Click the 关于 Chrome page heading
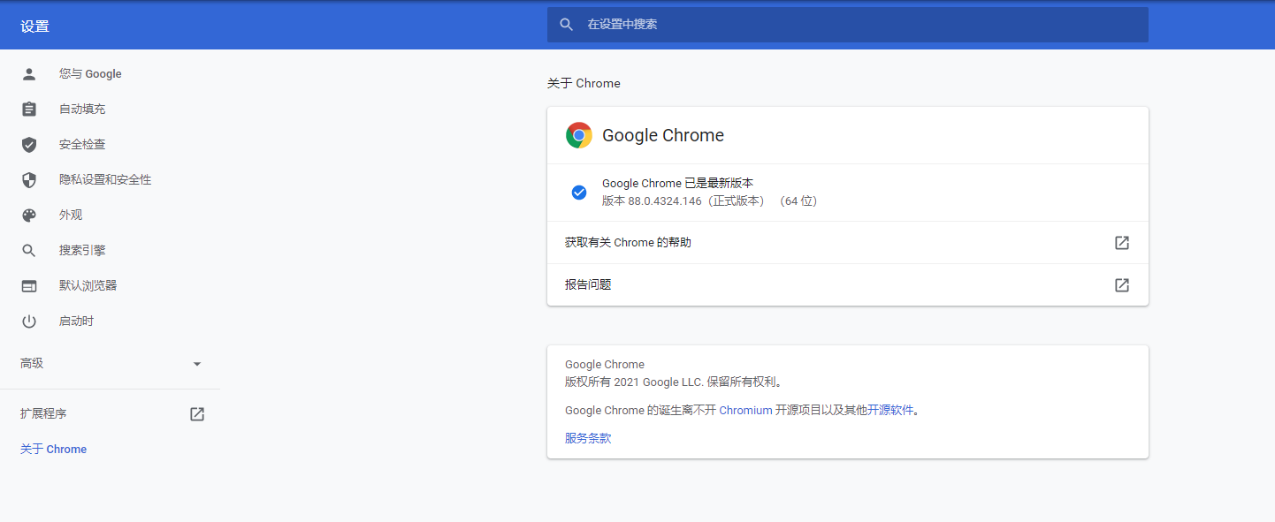 [584, 83]
